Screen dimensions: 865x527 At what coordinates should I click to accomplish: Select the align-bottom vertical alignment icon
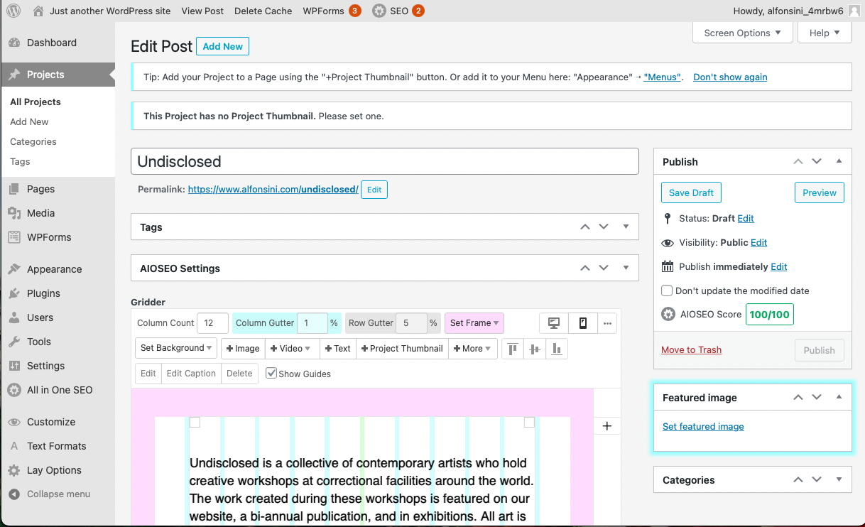(x=555, y=348)
